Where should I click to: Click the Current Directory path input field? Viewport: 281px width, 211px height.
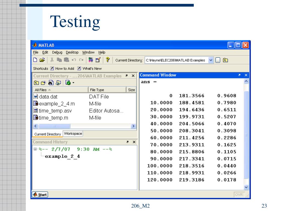[x=176, y=60]
